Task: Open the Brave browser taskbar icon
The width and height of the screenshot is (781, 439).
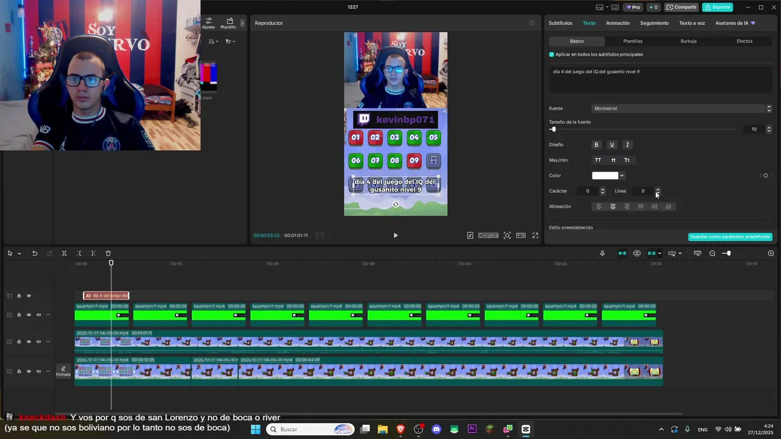Action: [x=401, y=429]
